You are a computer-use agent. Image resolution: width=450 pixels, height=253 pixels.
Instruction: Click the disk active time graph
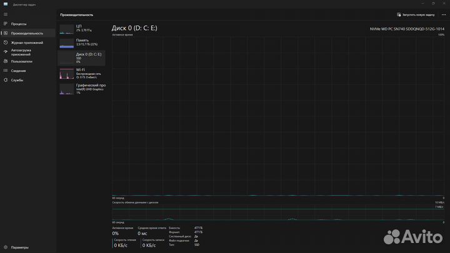278,116
